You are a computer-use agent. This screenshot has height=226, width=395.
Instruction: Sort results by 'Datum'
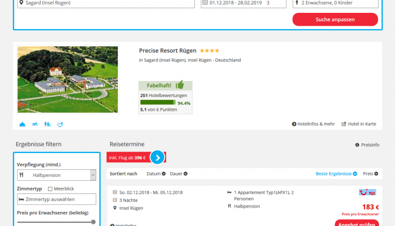[x=156, y=174]
